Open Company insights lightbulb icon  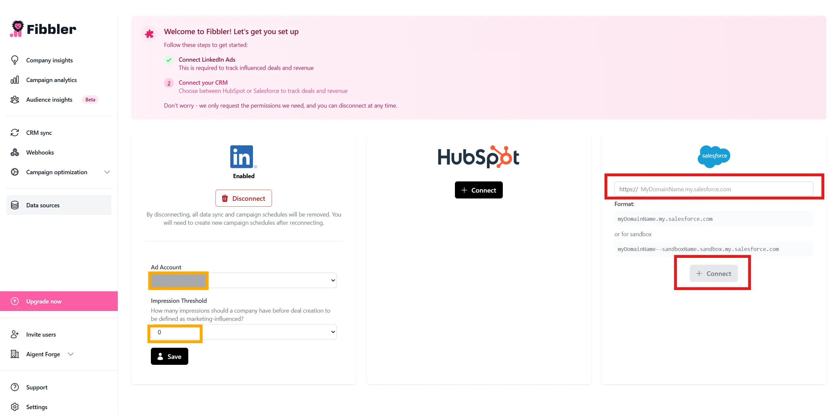(x=15, y=60)
